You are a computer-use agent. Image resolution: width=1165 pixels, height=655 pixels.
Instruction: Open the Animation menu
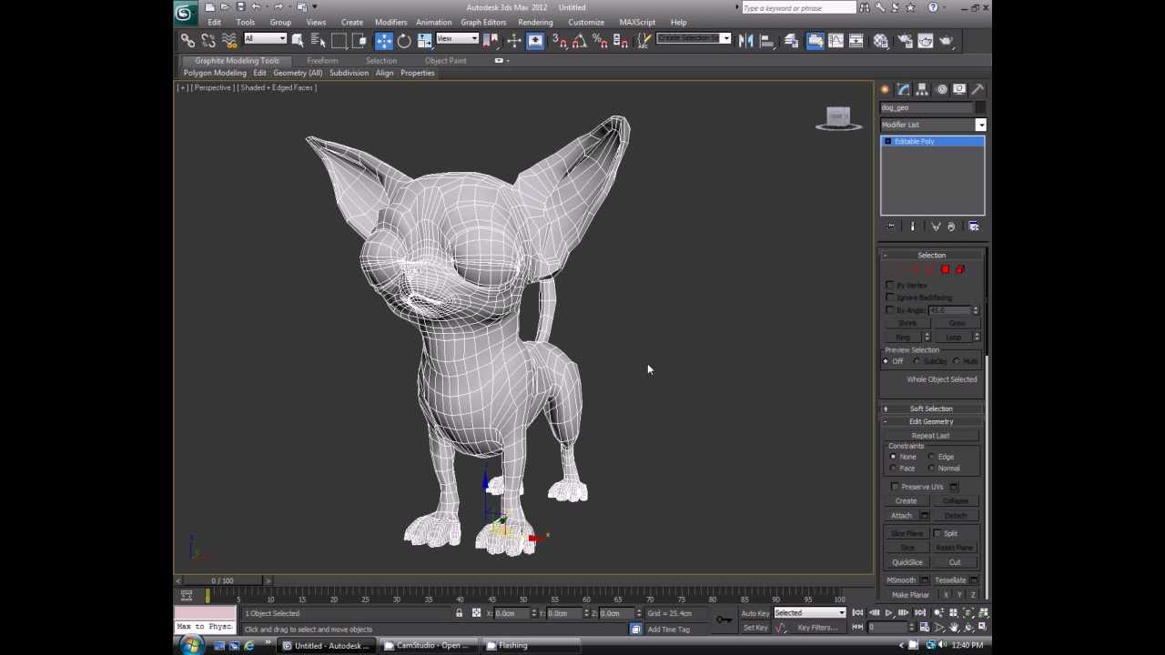[x=433, y=22]
